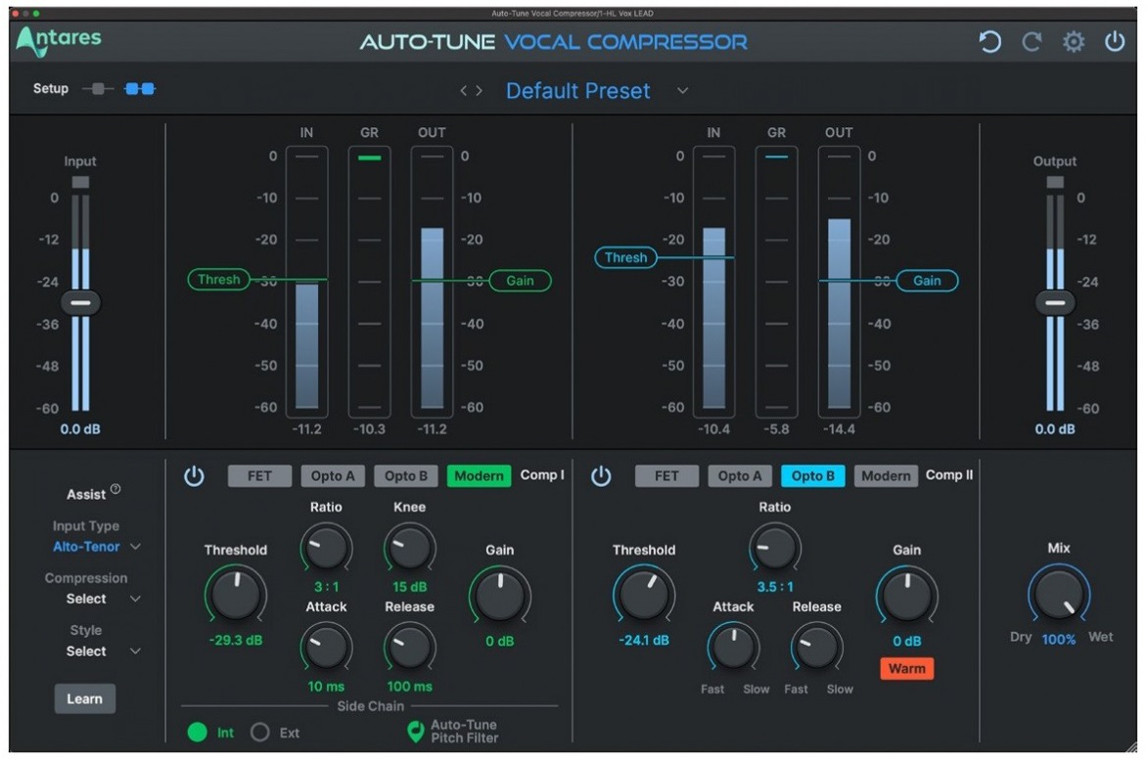Image resolution: width=1147 pixels, height=760 pixels.
Task: Click the 15 dB knee value
Action: click(x=410, y=587)
